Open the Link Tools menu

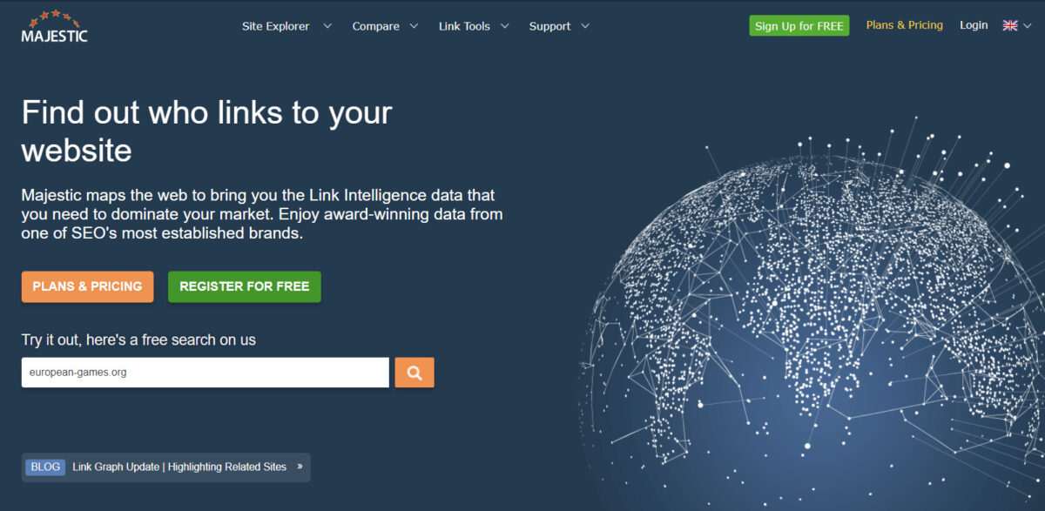(x=464, y=26)
